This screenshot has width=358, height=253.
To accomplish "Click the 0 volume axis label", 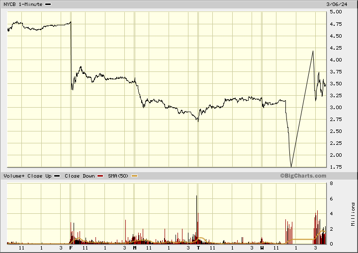I will [x=331, y=244].
